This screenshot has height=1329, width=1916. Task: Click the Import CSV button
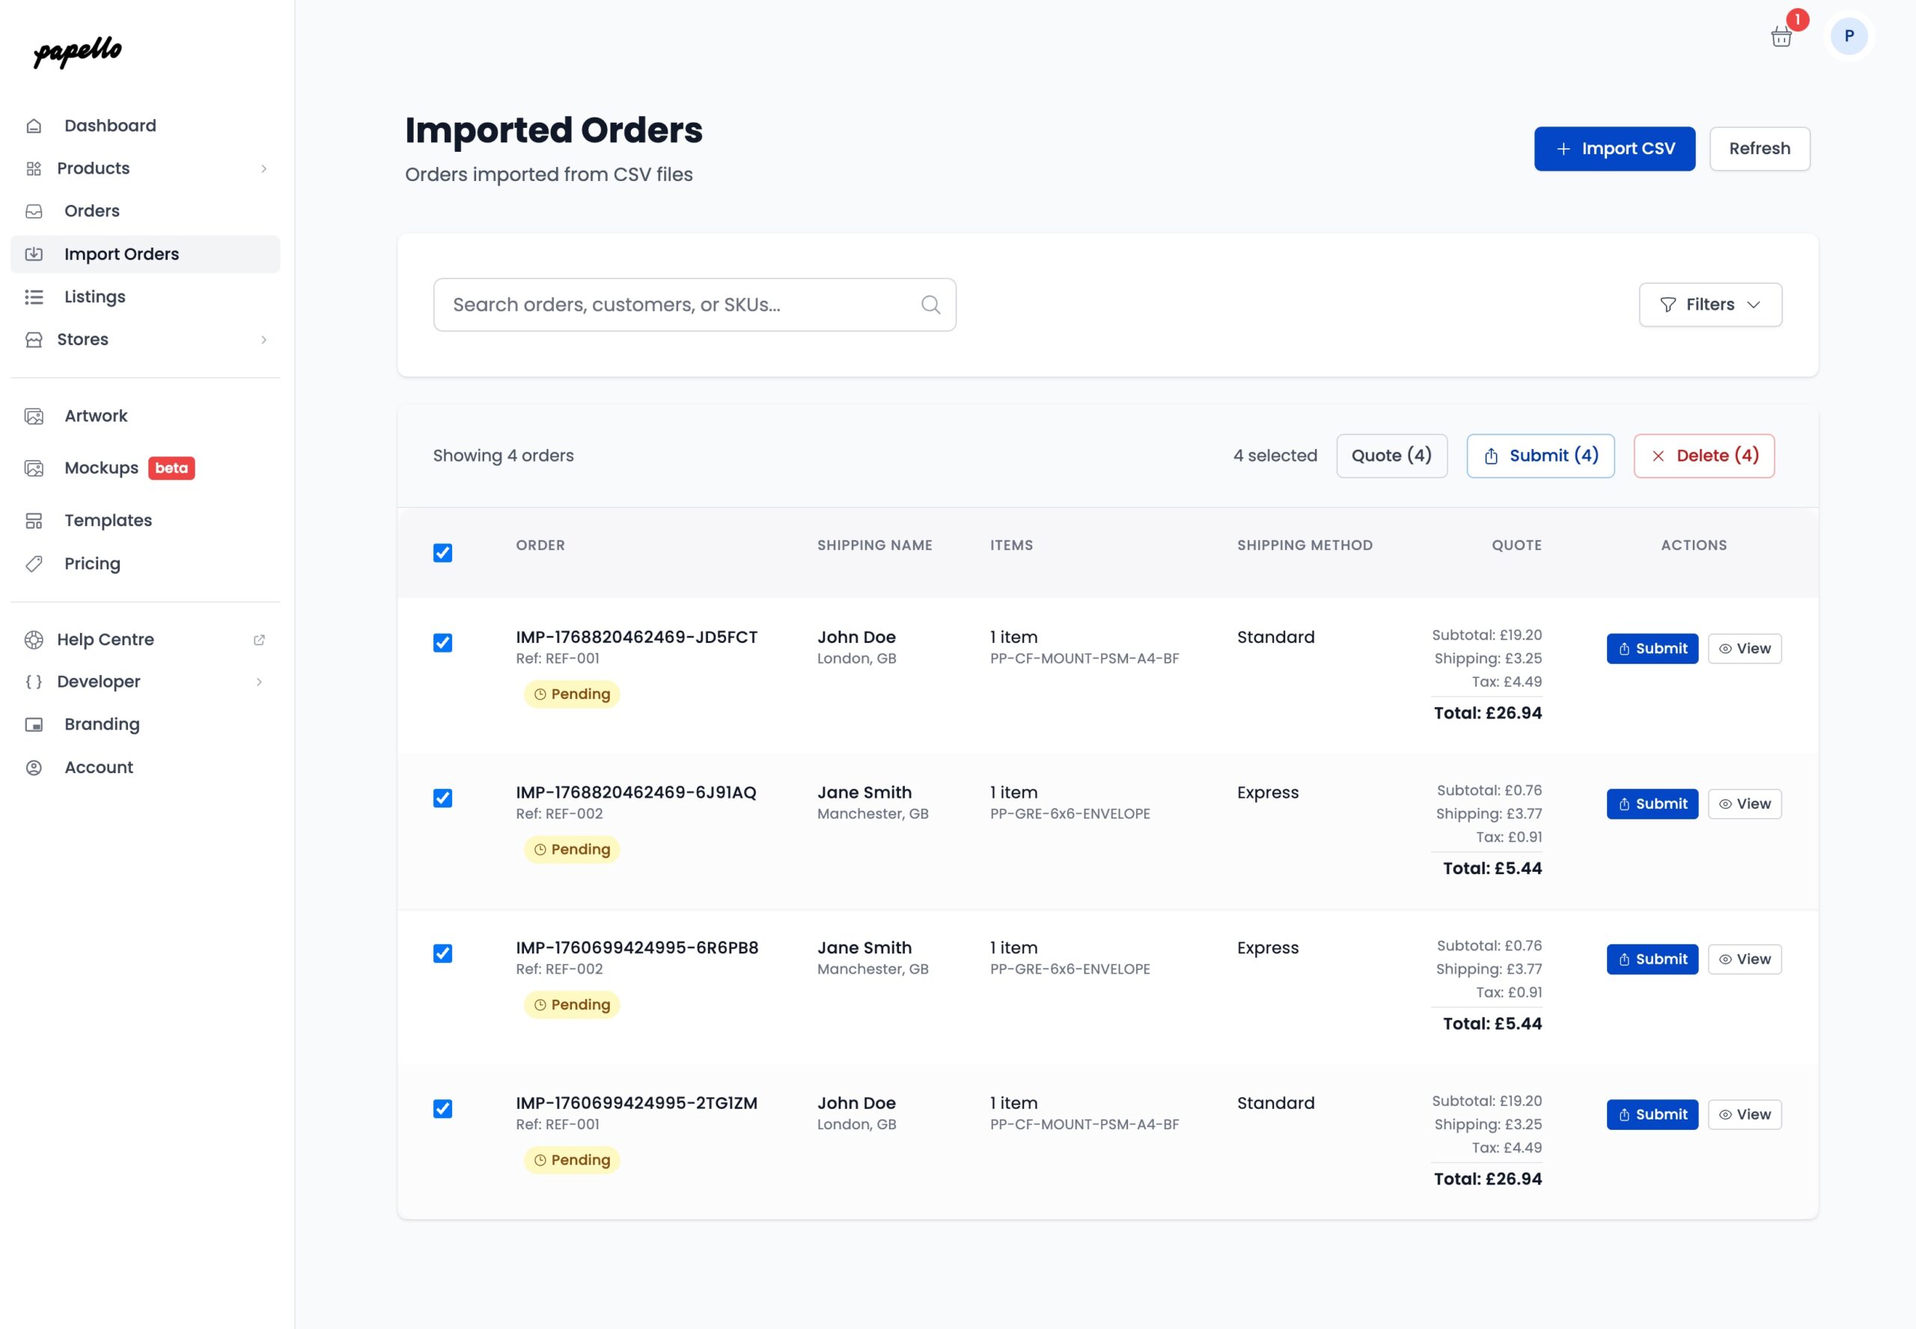click(x=1614, y=148)
